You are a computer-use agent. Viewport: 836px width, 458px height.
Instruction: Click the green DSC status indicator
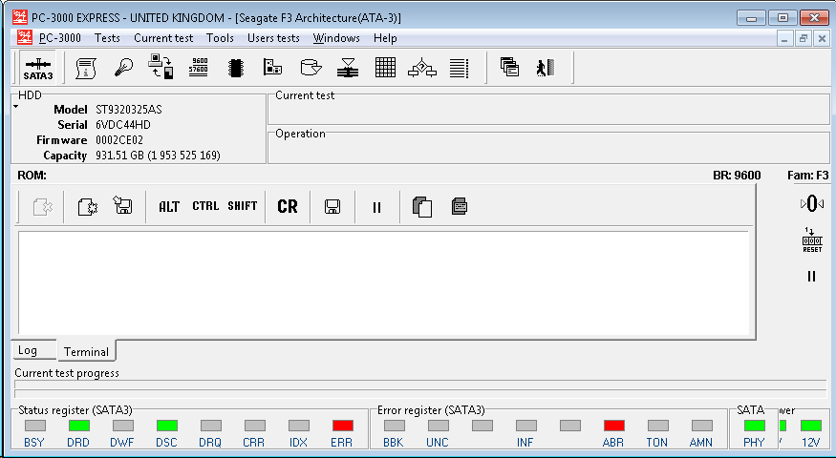tap(167, 426)
